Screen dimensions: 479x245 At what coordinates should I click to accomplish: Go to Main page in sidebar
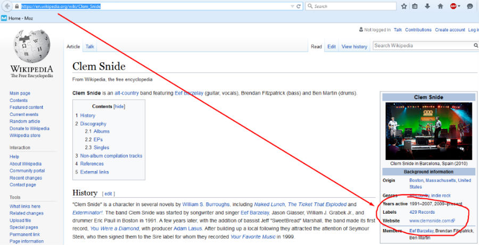[20, 93]
